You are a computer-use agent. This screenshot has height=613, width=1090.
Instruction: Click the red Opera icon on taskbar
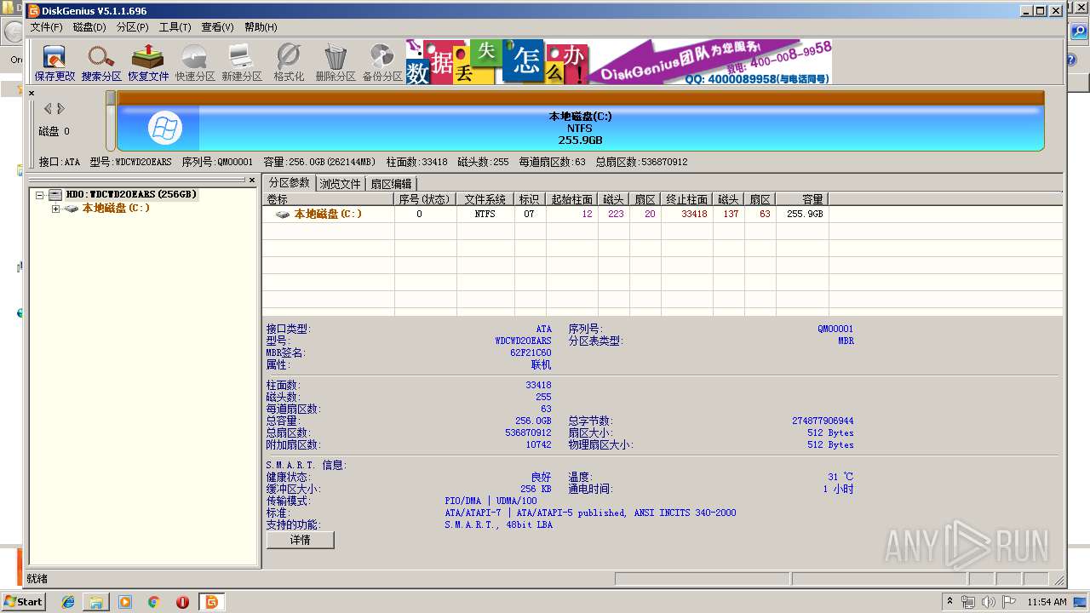coord(182,602)
